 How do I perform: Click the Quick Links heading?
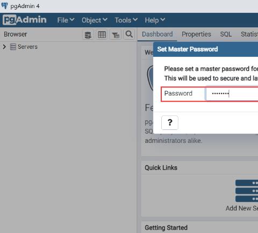click(x=161, y=168)
